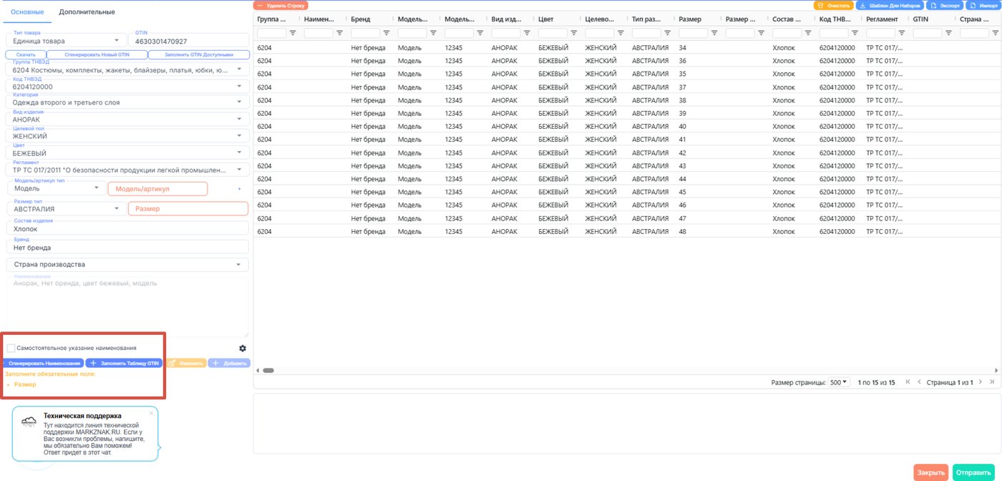Click the plus icon beside Модель/артикул field
This screenshot has width=1002, height=481.
click(x=240, y=189)
